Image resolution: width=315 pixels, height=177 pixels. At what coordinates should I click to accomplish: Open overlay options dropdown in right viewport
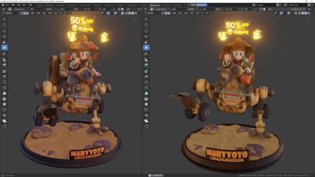[291, 13]
